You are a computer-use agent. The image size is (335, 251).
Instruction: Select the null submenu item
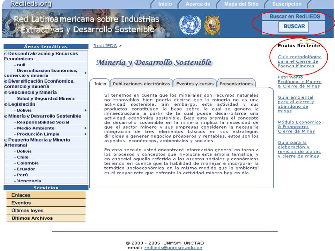coord(21,65)
